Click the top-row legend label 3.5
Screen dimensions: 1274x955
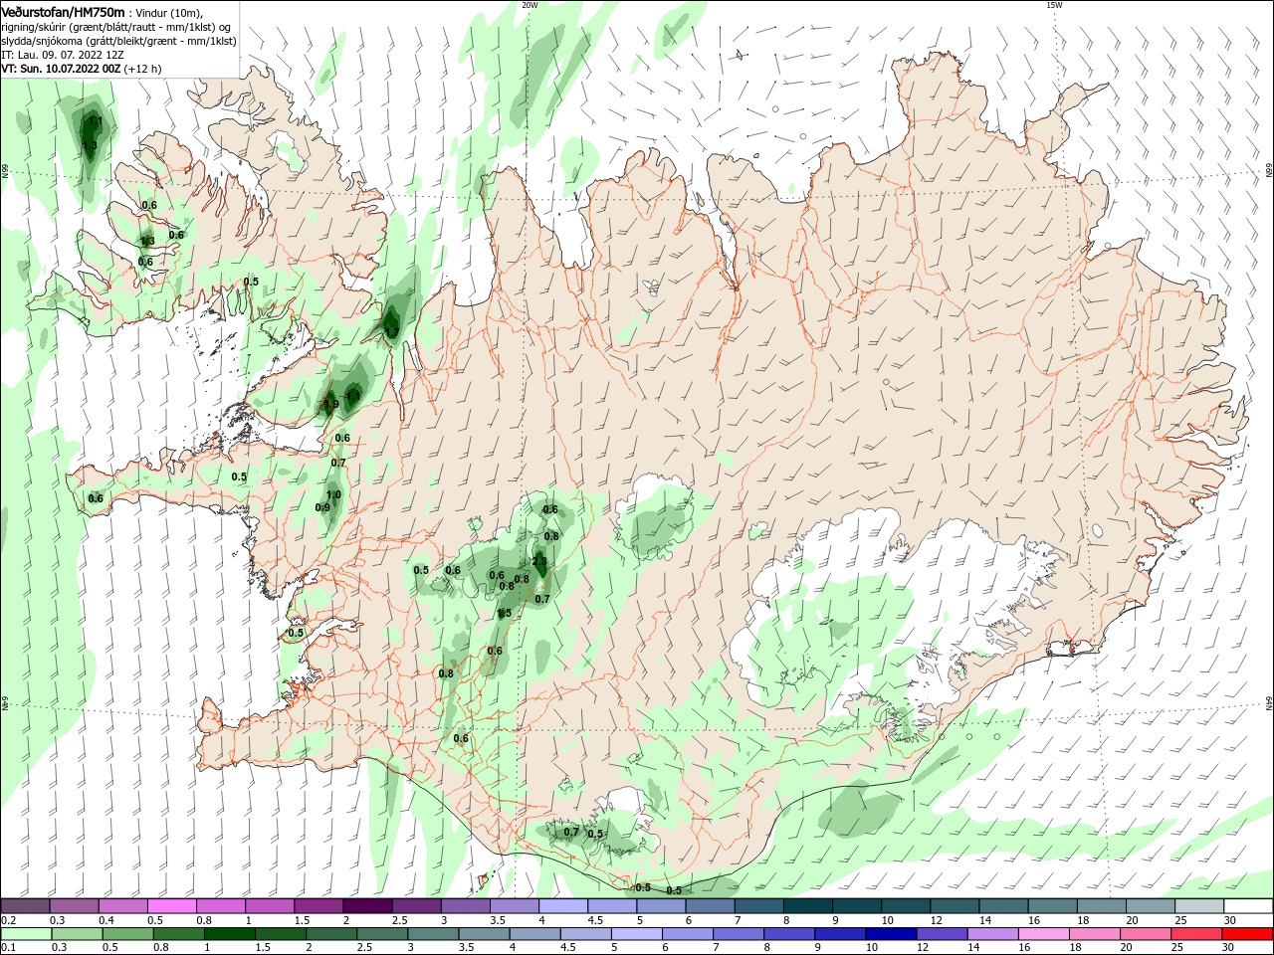[497, 920]
